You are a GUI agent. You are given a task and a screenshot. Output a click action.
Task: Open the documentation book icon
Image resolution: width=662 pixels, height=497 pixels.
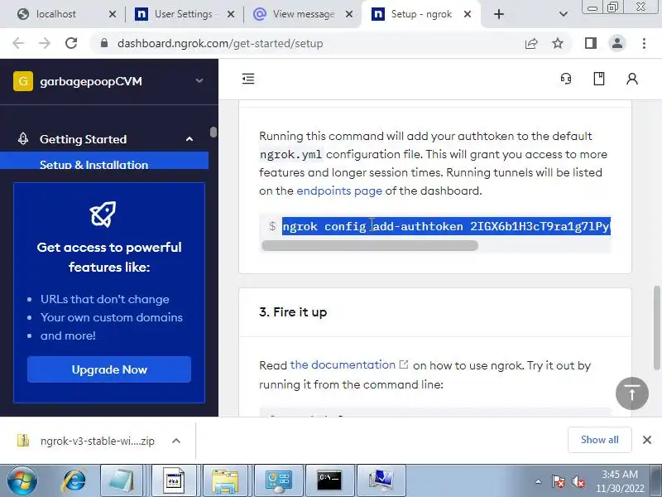point(598,79)
